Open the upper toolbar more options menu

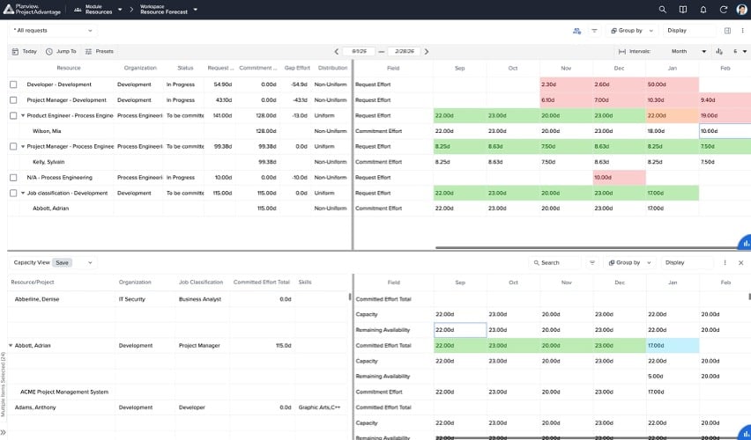[742, 31]
